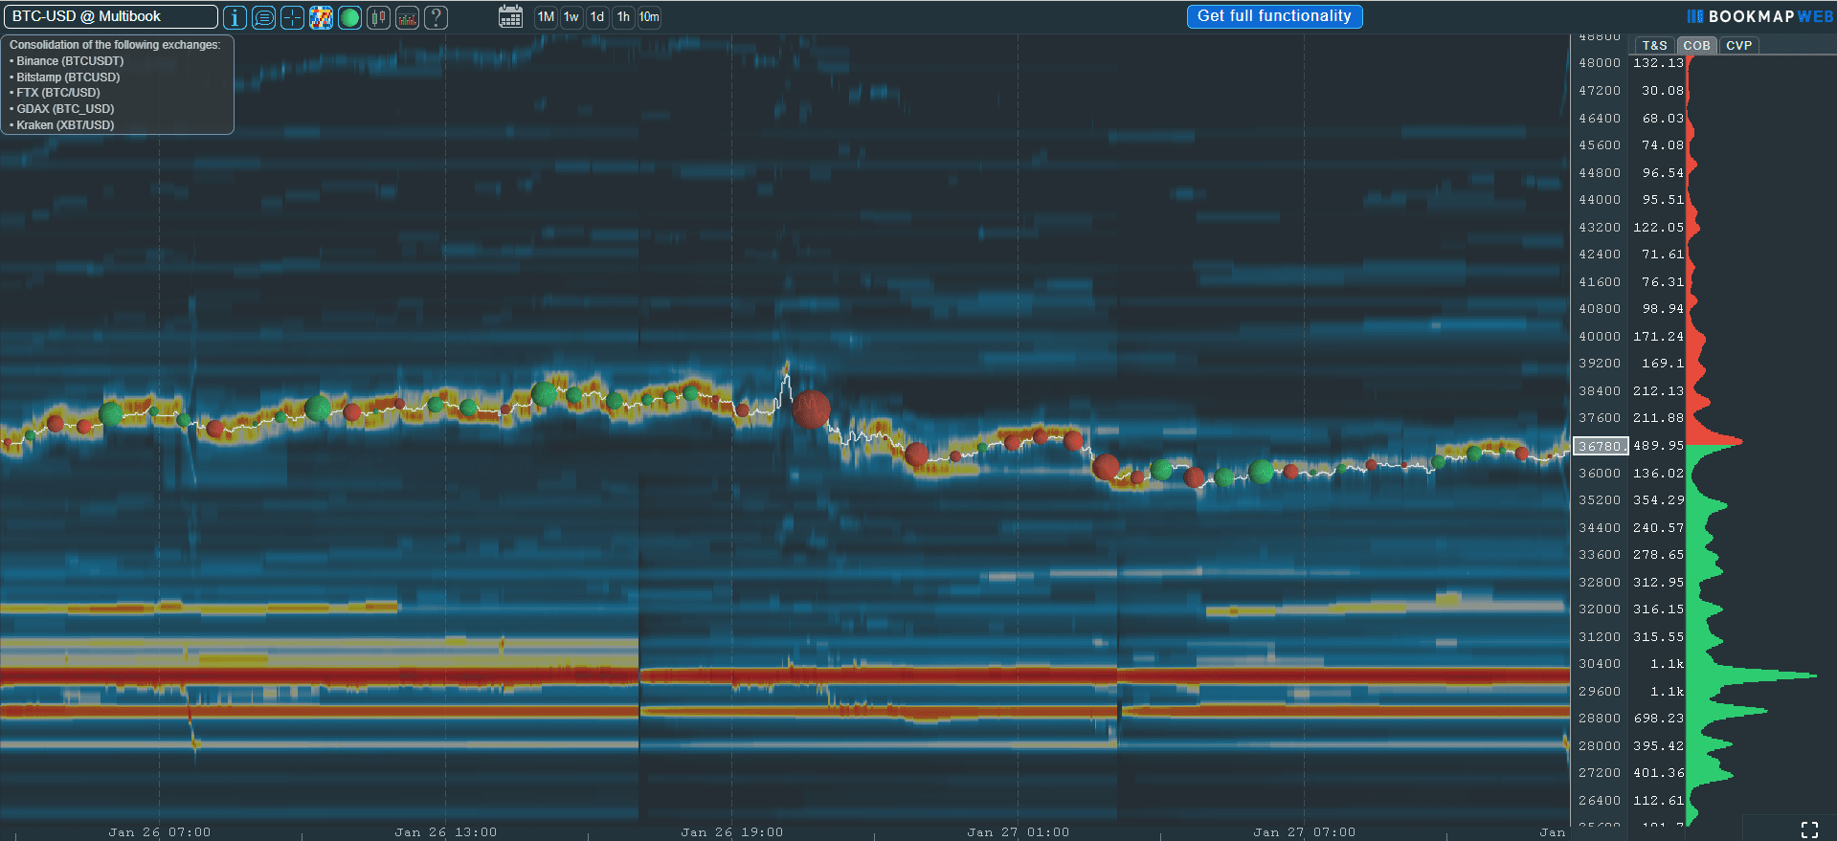Open the chat bubble icon
This screenshot has height=841, width=1837.
[x=263, y=17]
